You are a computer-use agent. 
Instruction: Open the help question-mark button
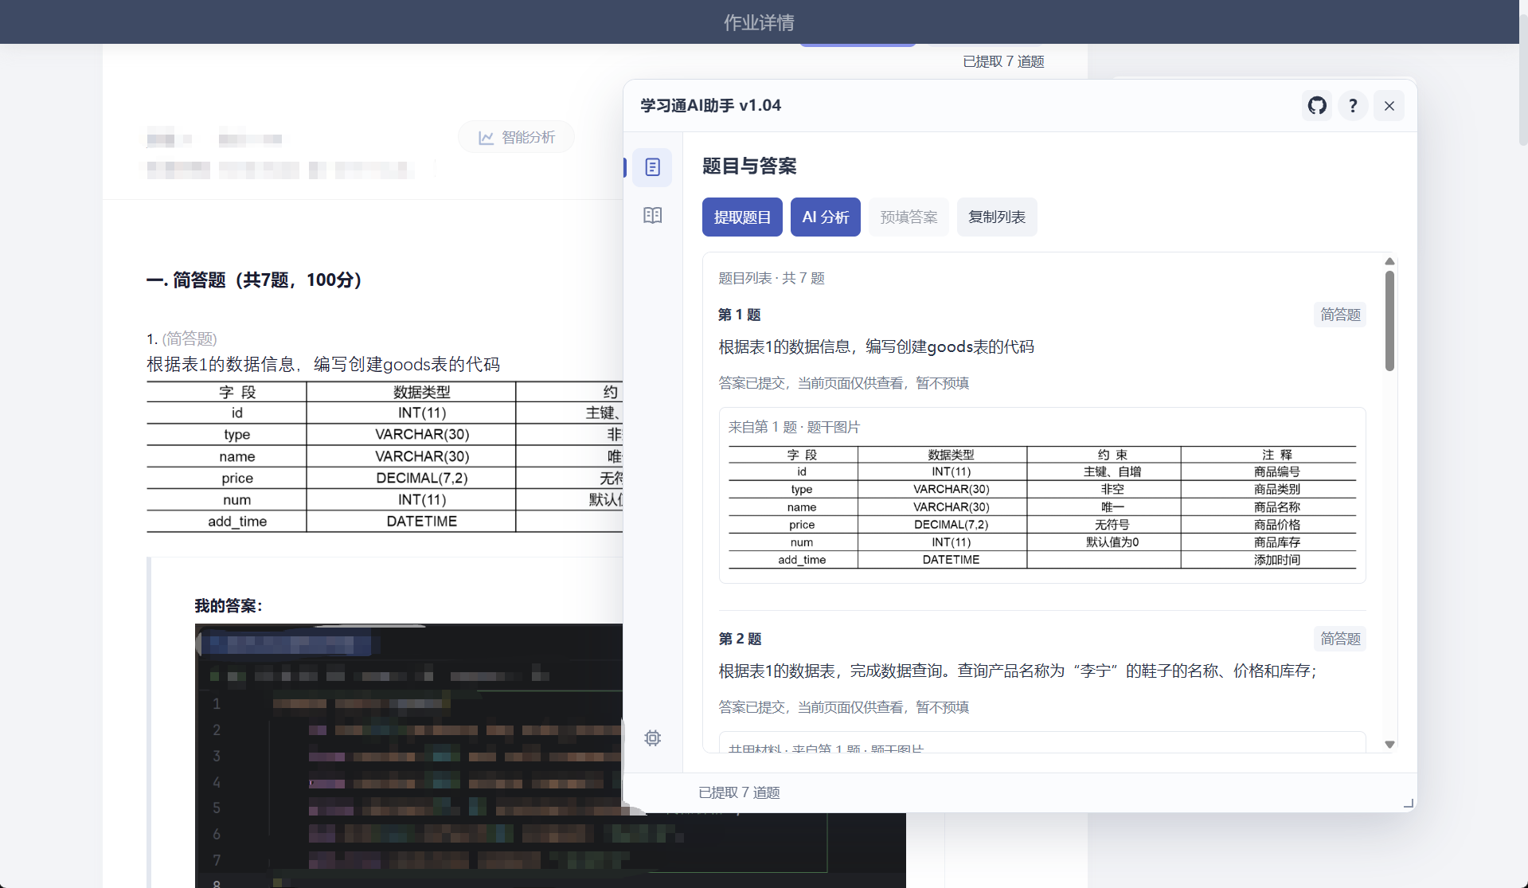point(1353,105)
